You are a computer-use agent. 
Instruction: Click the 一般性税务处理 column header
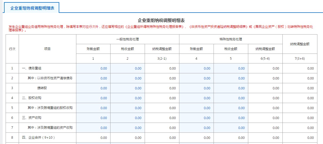click(x=128, y=39)
